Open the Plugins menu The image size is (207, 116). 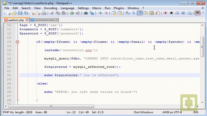pyautogui.click(x=119, y=8)
